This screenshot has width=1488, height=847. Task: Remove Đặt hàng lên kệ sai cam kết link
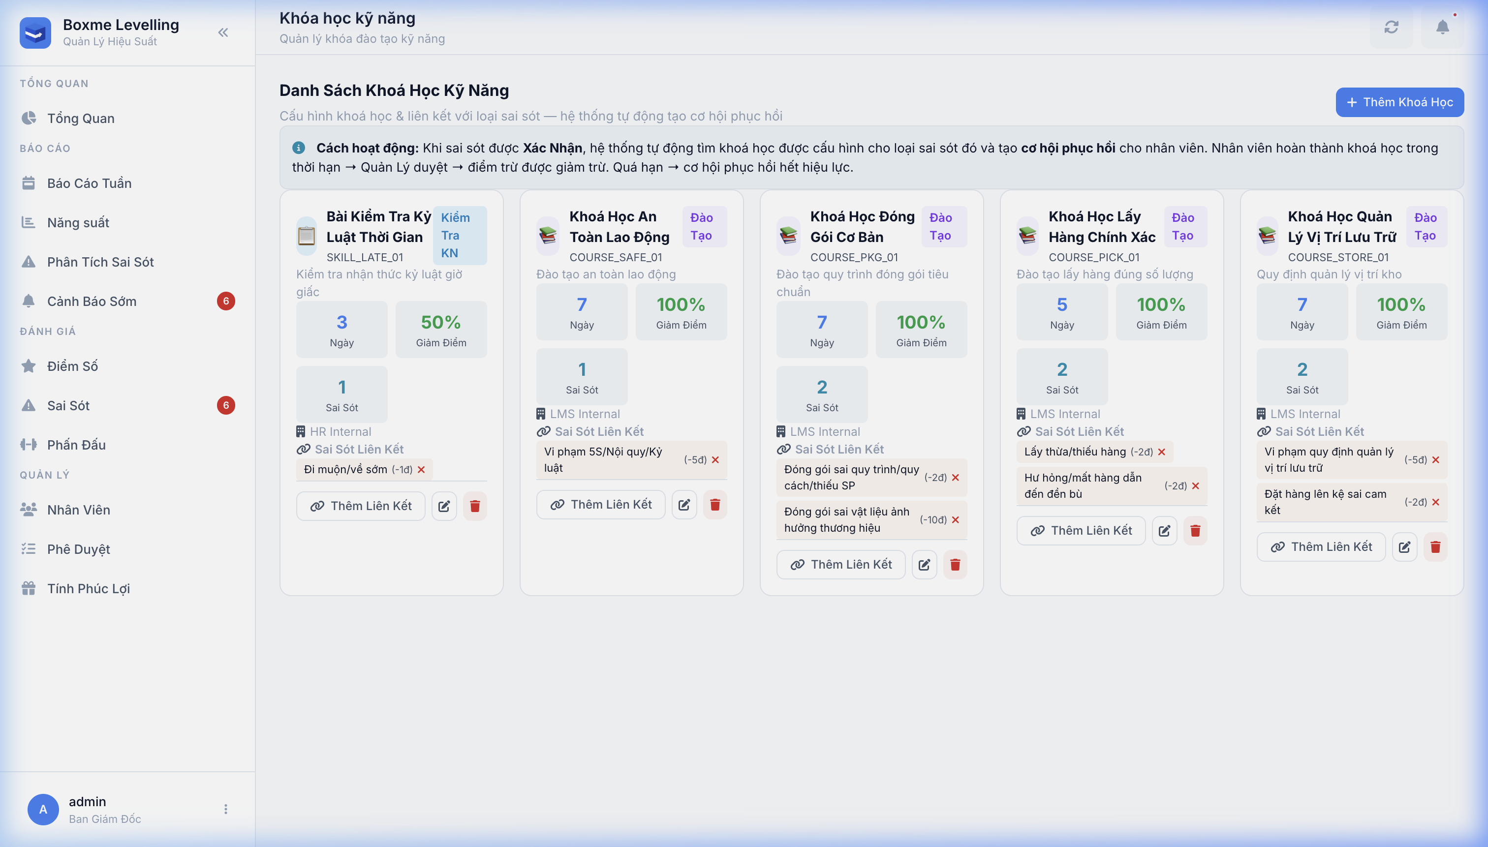(1436, 502)
